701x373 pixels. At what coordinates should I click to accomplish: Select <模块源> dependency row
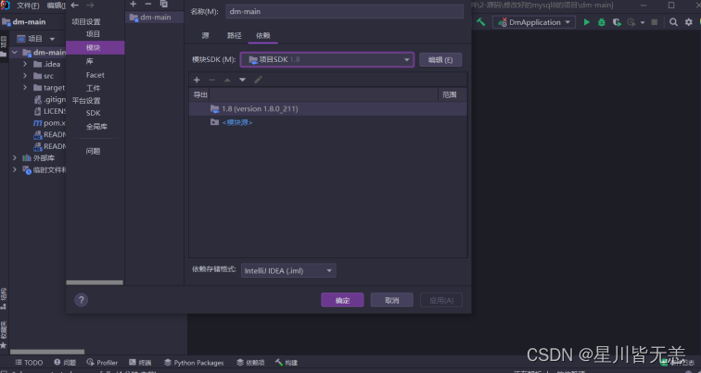point(327,122)
